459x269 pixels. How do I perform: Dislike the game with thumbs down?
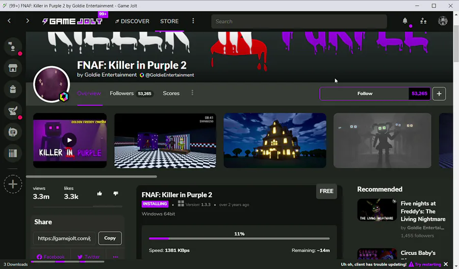coord(116,193)
